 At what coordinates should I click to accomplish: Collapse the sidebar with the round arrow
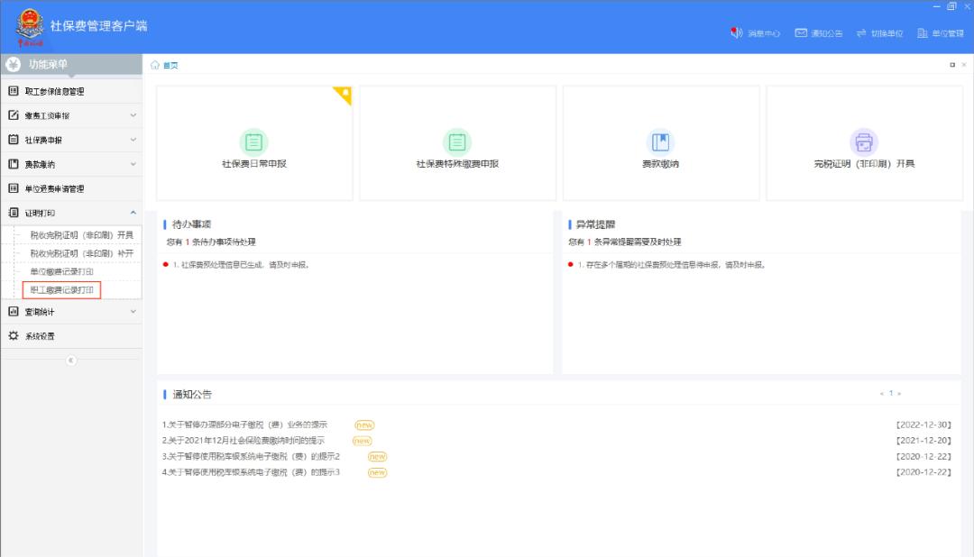click(x=71, y=360)
